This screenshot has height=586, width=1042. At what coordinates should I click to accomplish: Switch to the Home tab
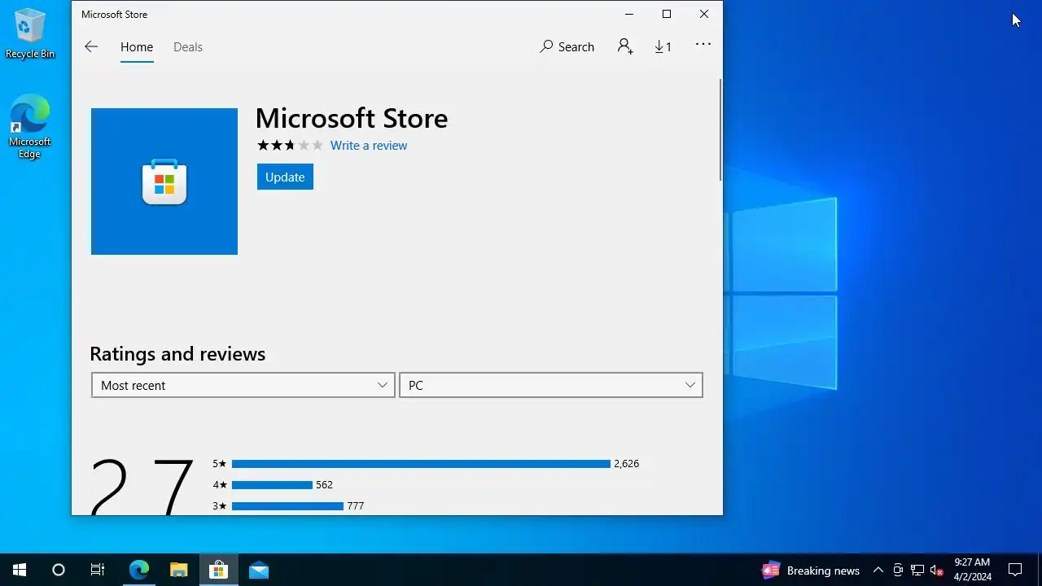point(137,47)
